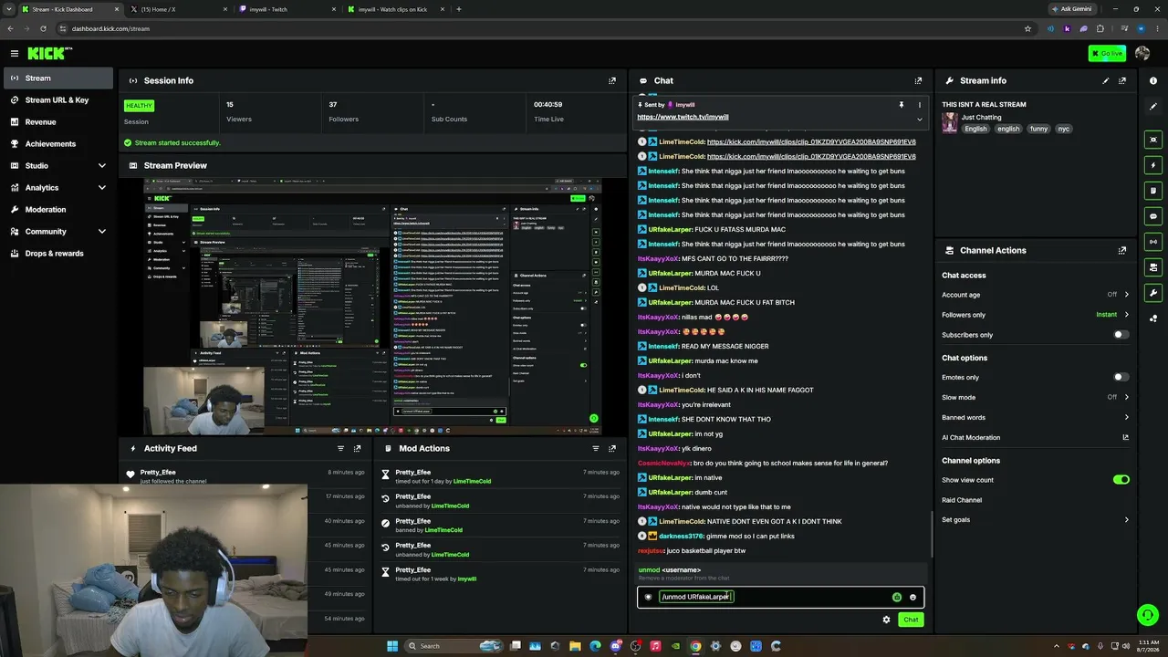The image size is (1168, 657).
Task: Pop out the Chat panel
Action: pyautogui.click(x=918, y=80)
